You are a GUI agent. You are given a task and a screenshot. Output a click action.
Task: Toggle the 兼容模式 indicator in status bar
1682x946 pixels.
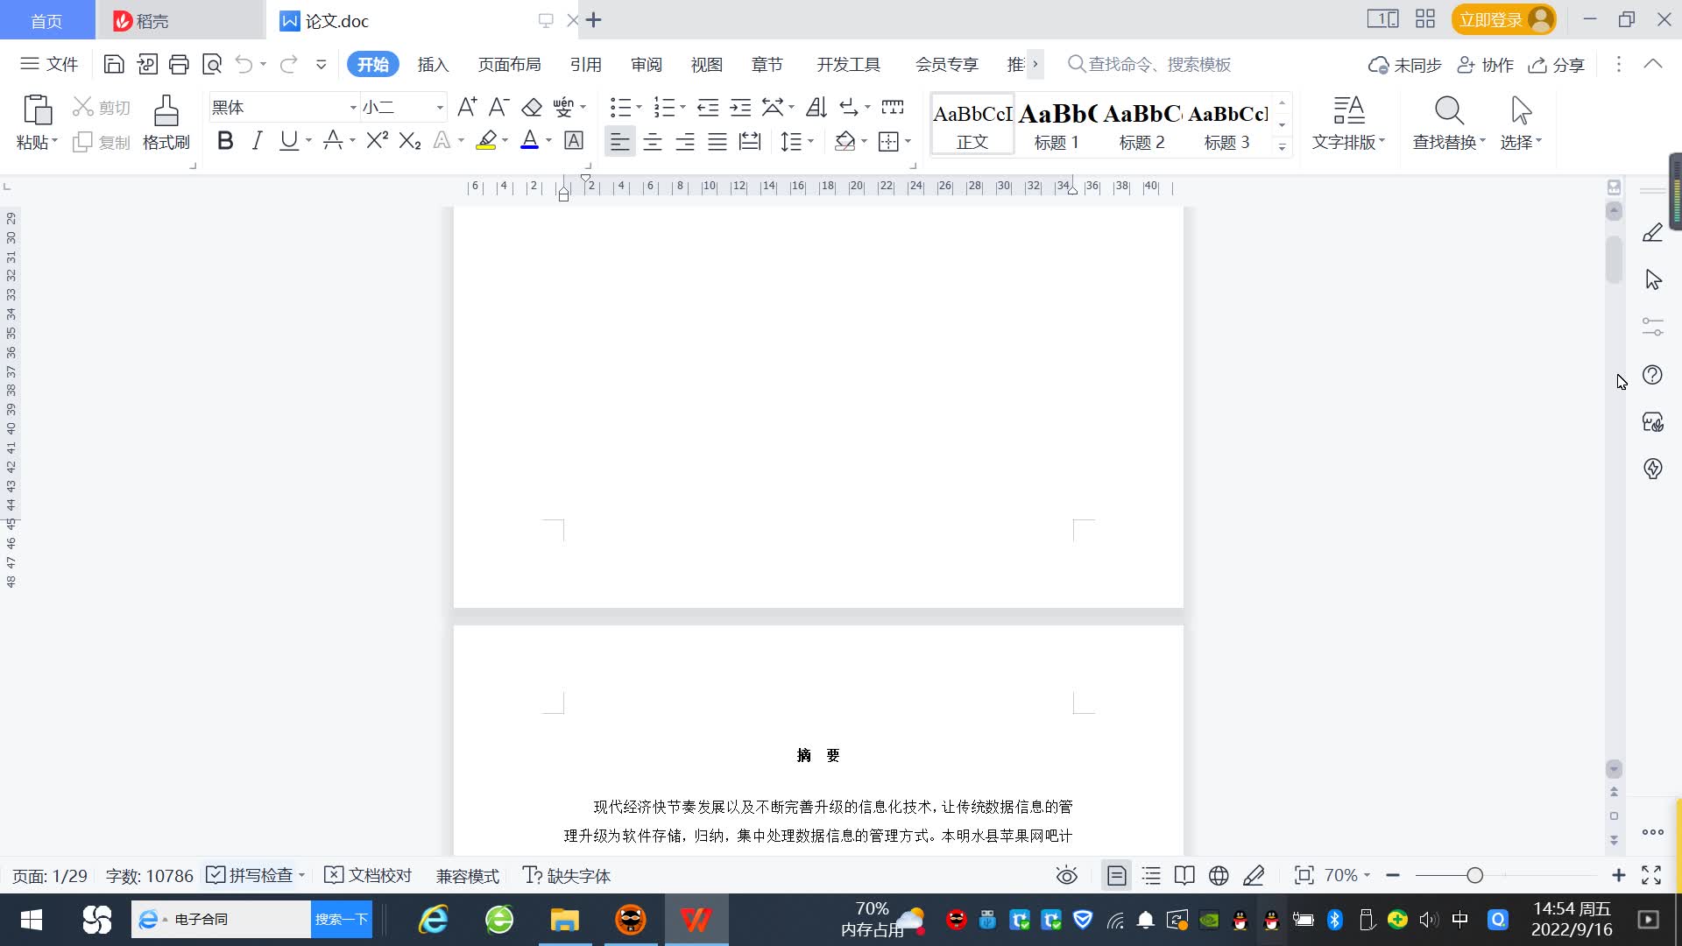click(467, 875)
